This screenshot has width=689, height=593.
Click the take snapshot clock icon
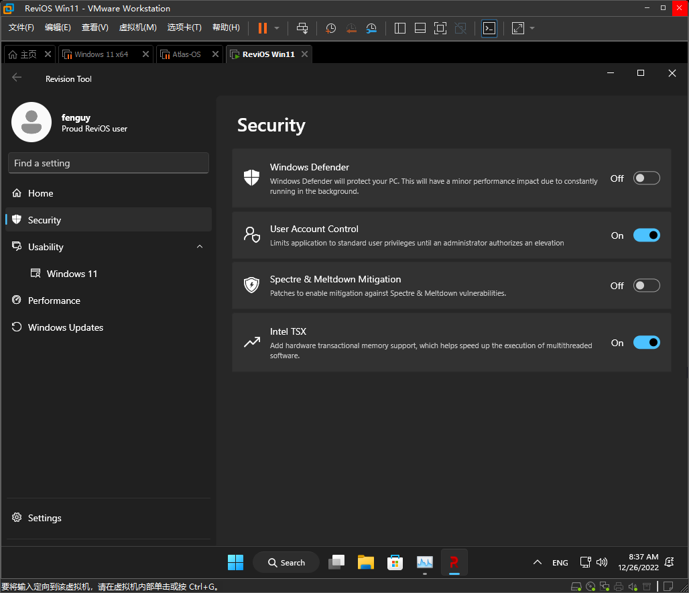tap(330, 28)
